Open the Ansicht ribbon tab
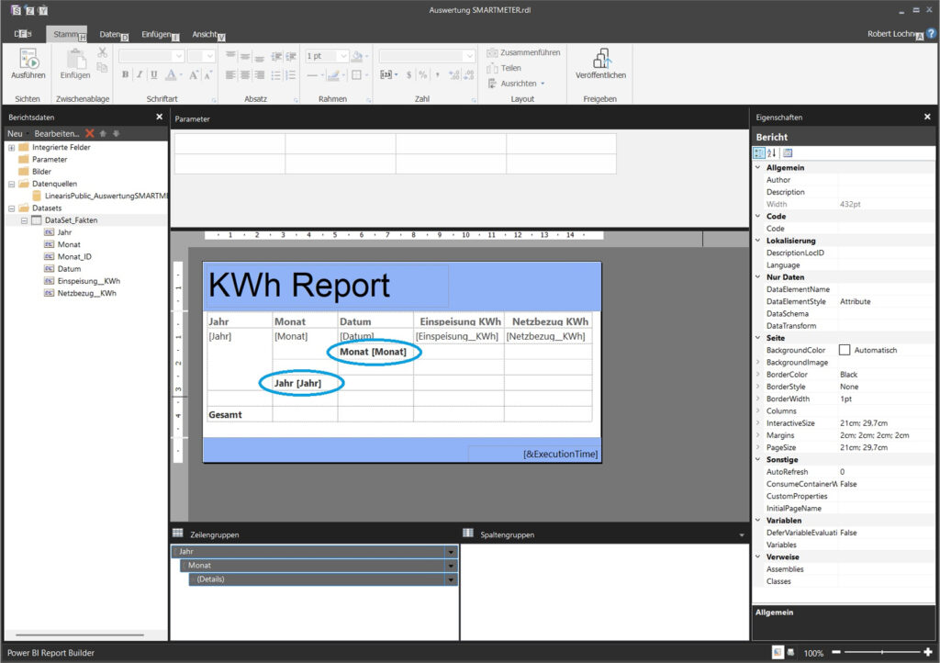940x663 pixels. click(x=205, y=34)
